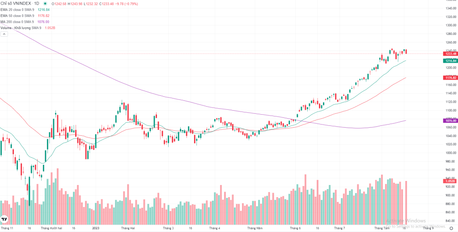Open chart settings gear icon
458x232 pixels.
(451, 228)
